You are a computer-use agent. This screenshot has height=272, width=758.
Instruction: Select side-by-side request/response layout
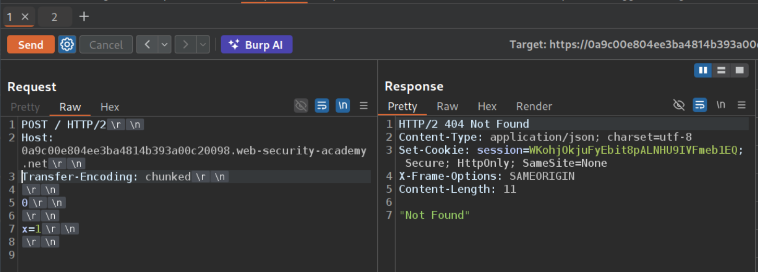[703, 70]
